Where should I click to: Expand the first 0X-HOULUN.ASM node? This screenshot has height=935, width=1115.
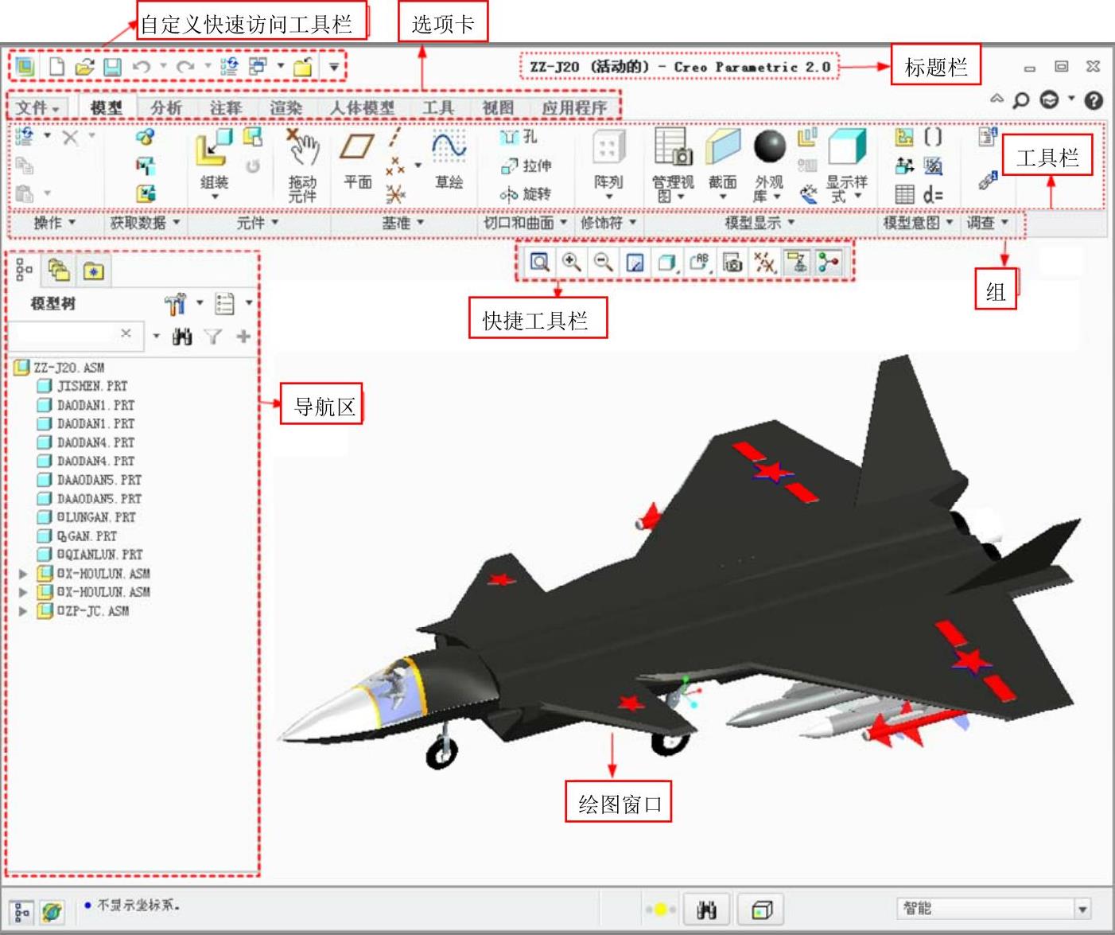coord(23,574)
